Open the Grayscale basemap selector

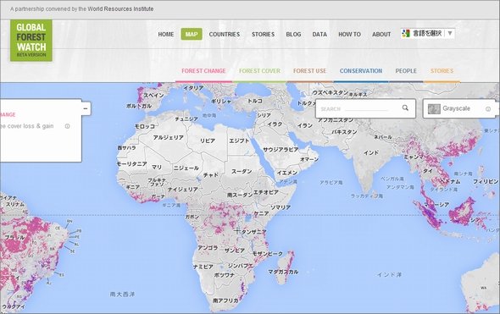[459, 108]
